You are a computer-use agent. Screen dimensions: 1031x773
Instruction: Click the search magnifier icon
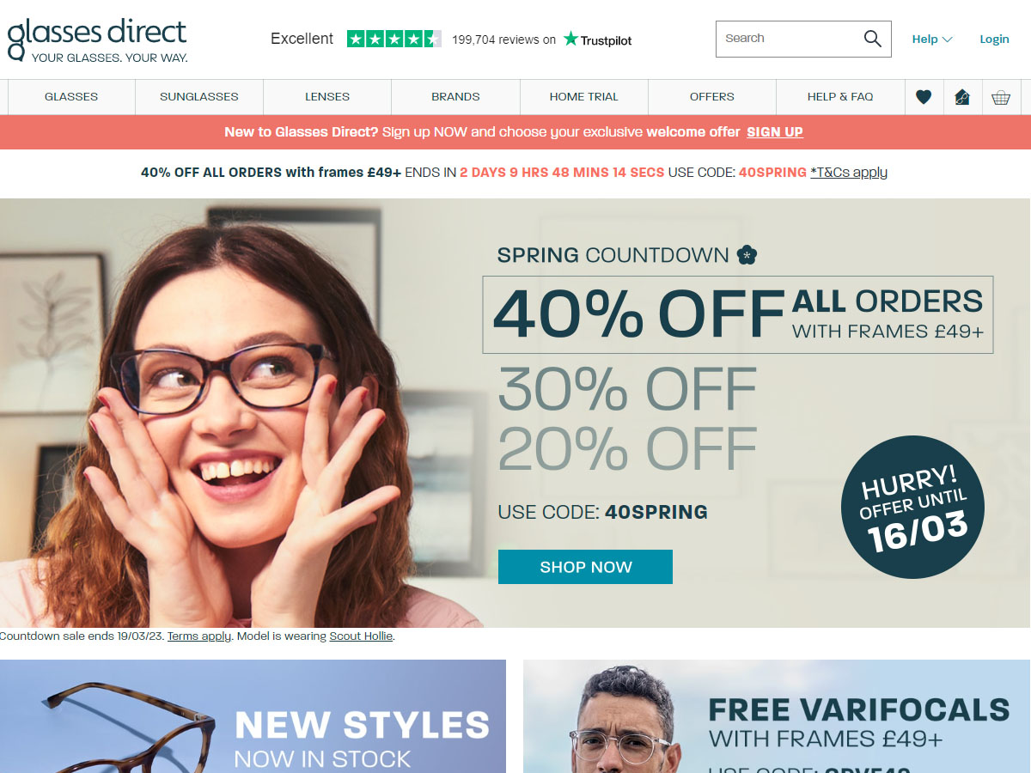(873, 39)
